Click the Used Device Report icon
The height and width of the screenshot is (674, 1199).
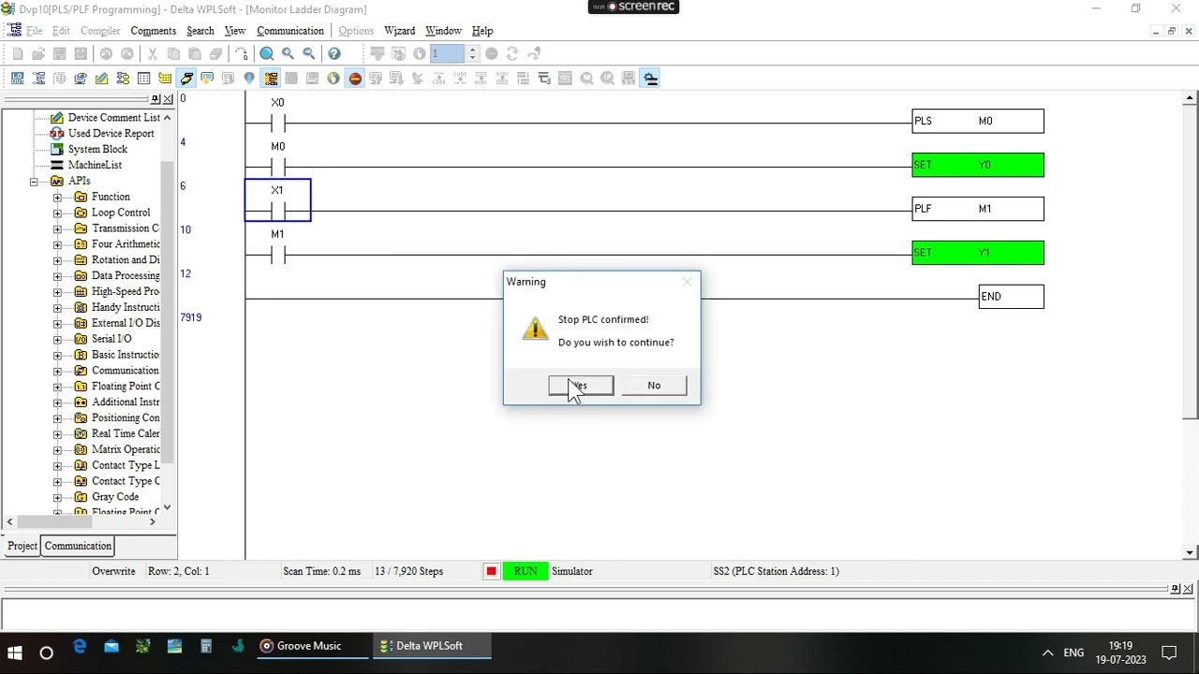(57, 133)
